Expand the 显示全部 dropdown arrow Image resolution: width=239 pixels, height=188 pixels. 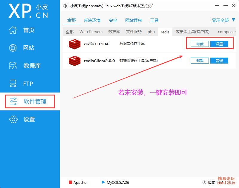point(233,20)
